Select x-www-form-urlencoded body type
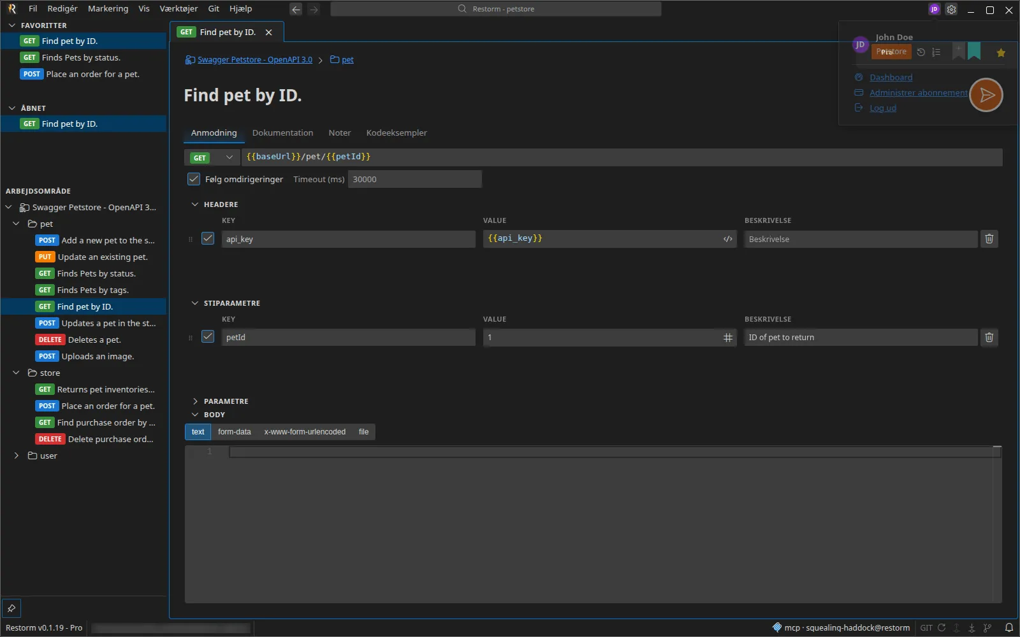Screen dimensions: 1020x637 point(305,432)
